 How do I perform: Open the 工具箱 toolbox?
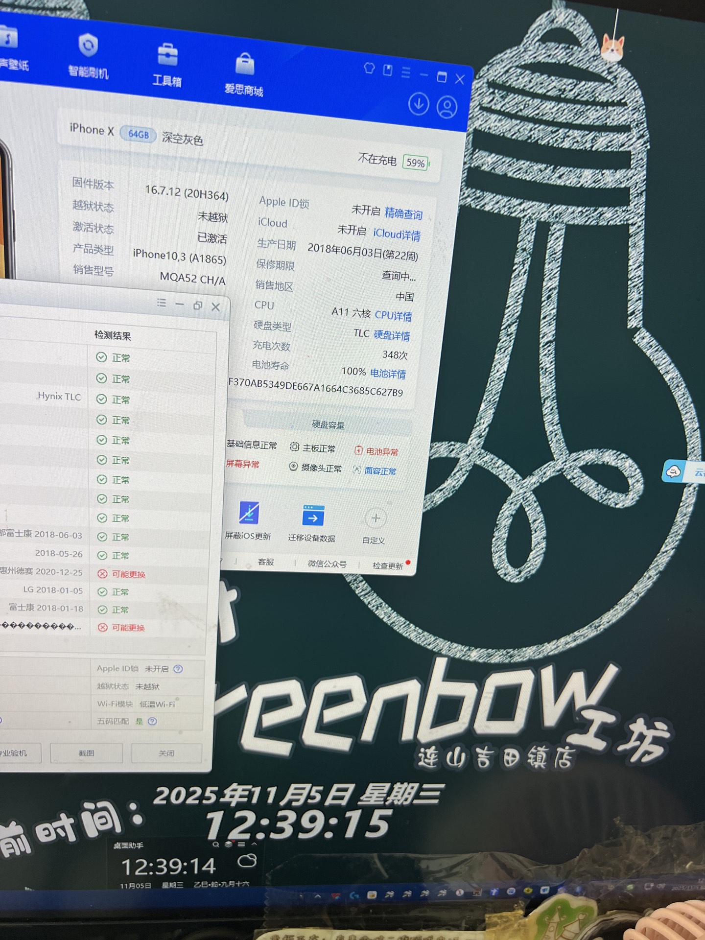(167, 64)
